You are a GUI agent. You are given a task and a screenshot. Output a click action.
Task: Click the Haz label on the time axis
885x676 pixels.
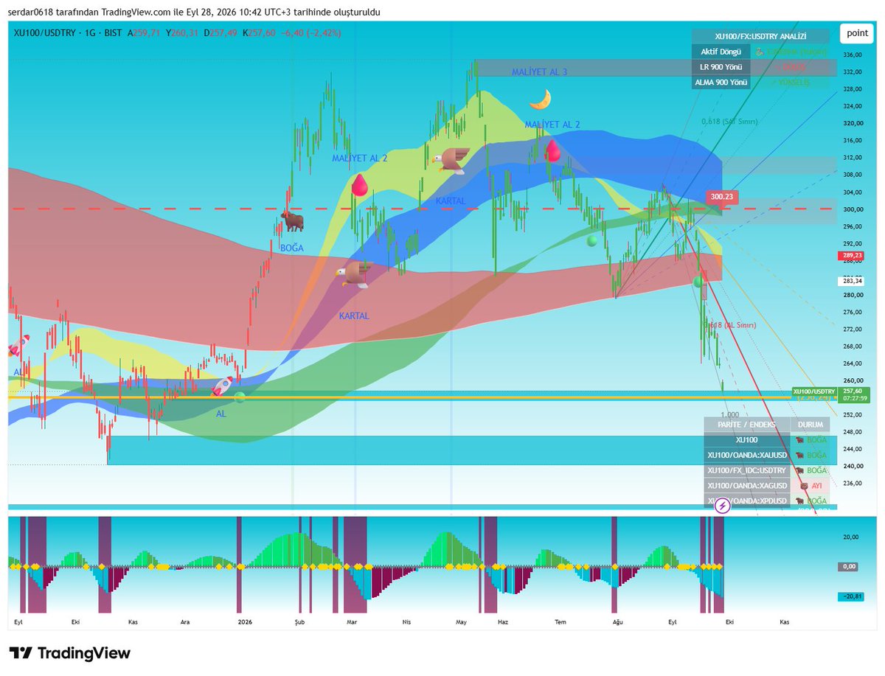tap(503, 622)
